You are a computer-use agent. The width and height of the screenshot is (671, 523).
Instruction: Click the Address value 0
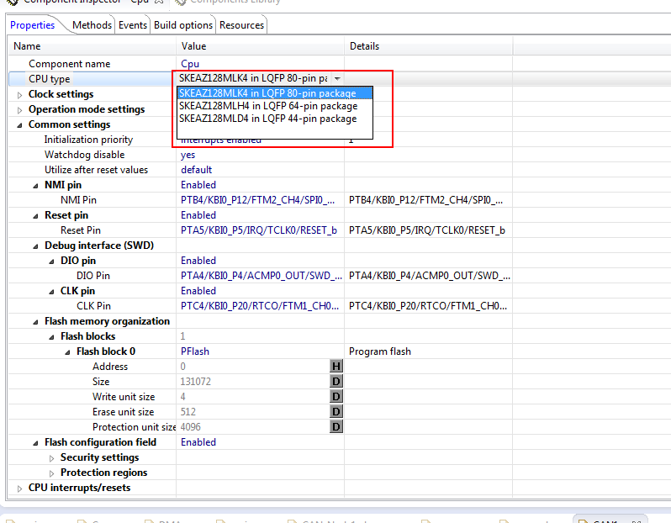(182, 367)
